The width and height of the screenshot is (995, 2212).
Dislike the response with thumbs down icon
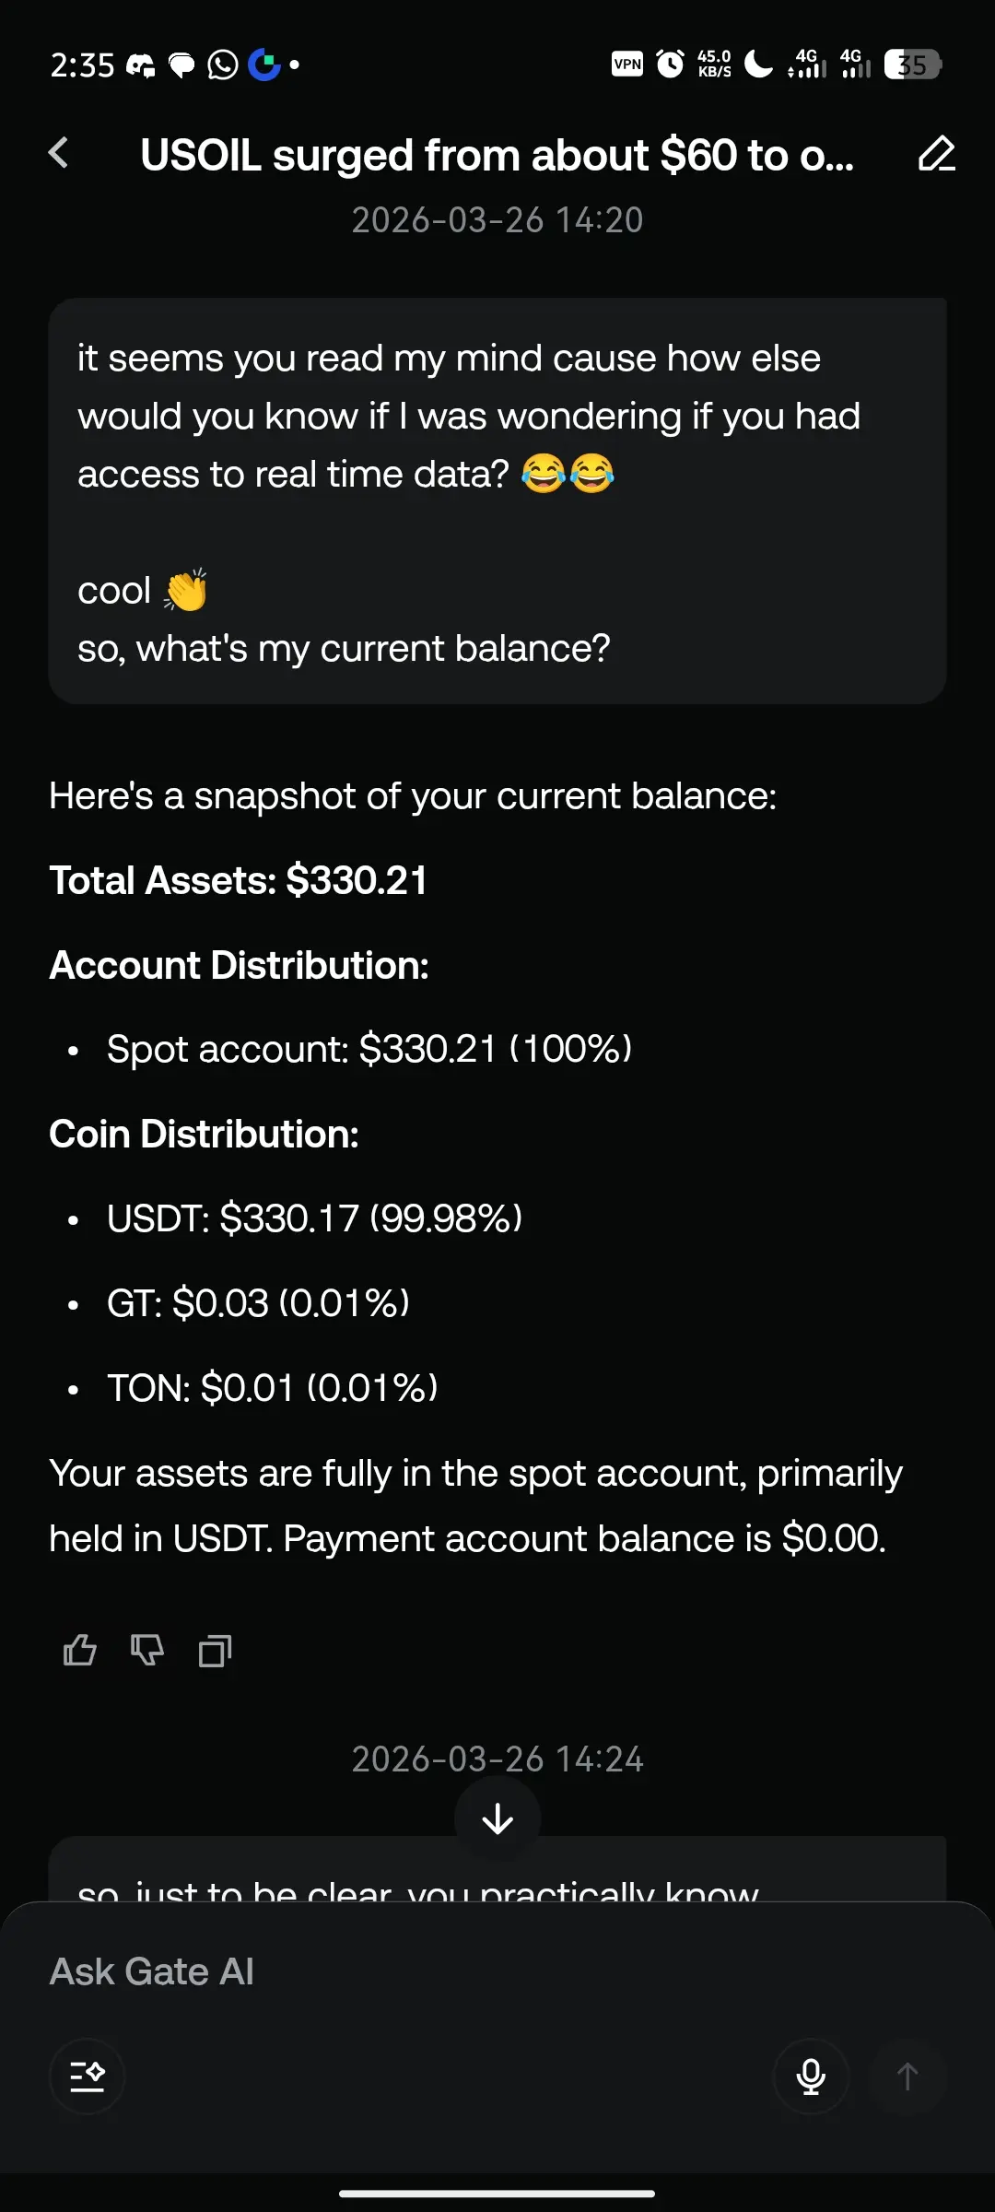pyautogui.click(x=147, y=1650)
